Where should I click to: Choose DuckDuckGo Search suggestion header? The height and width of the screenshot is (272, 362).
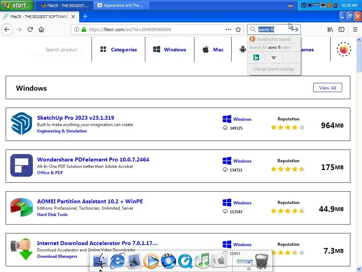tap(274, 39)
